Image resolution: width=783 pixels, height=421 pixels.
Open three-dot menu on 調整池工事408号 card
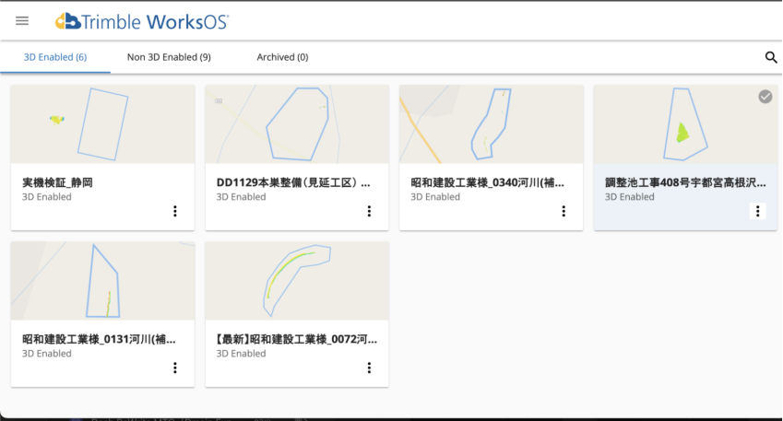(758, 211)
